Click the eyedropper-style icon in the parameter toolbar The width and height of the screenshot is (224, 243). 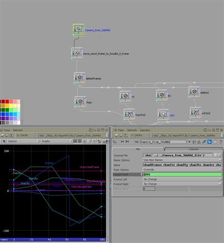tap(204, 142)
